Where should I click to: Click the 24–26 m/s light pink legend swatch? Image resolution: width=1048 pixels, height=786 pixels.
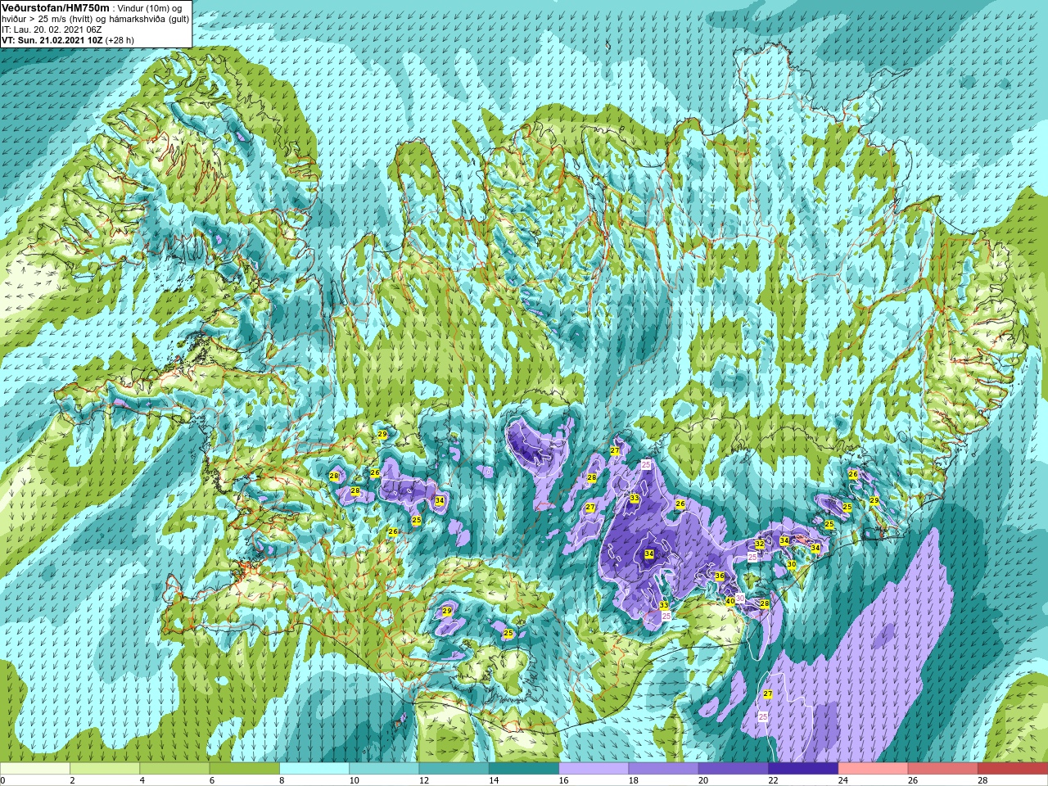(873, 769)
